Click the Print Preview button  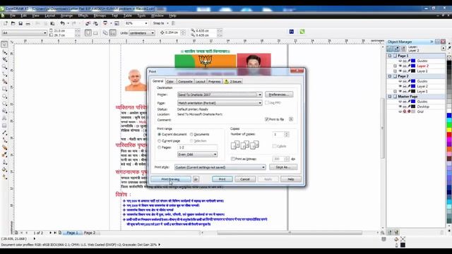point(171,179)
